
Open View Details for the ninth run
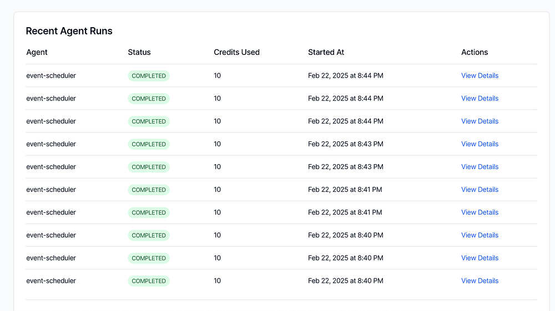coord(480,258)
